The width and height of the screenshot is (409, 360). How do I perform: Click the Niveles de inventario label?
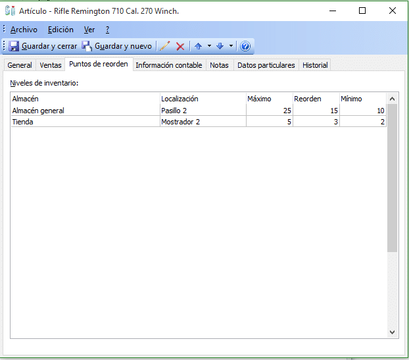[44, 83]
